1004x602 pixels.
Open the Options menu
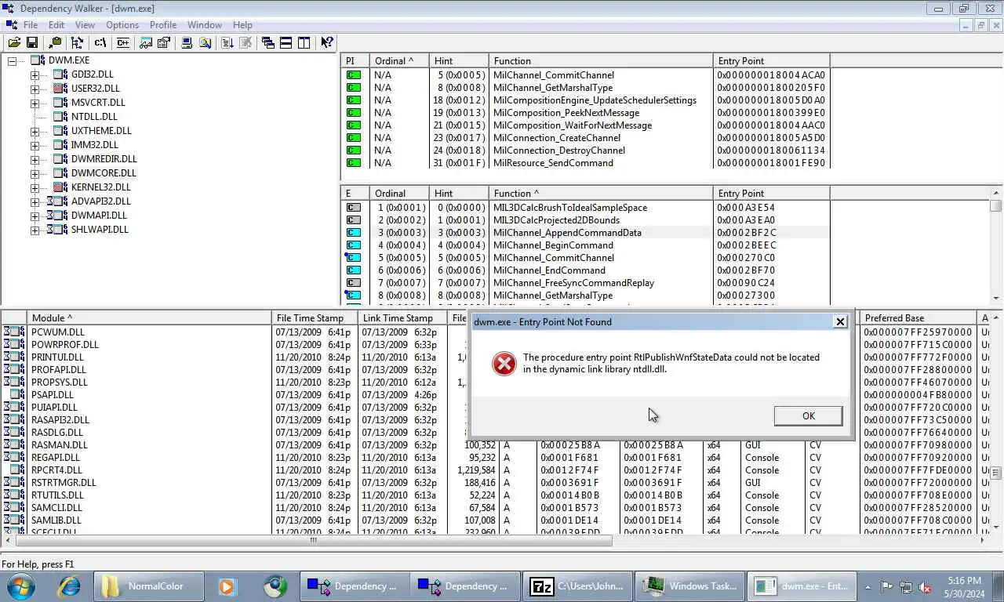[122, 25]
